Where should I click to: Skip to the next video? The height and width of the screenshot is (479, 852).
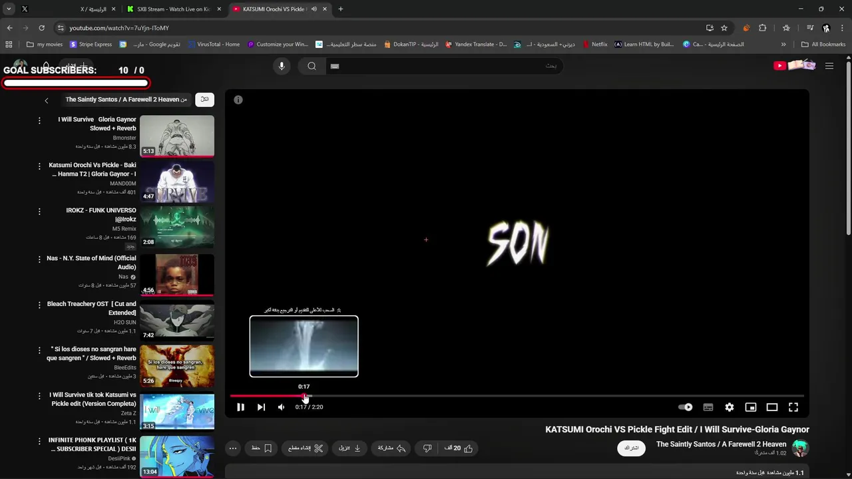[261, 407]
